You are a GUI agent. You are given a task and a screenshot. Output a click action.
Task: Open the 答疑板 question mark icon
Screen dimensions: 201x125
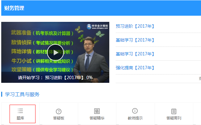tap(59, 111)
